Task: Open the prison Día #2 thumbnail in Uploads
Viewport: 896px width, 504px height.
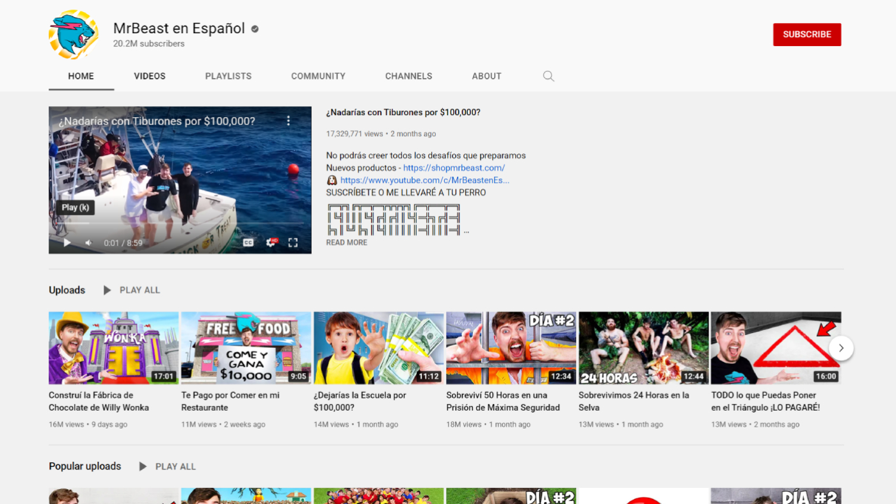Action: pyautogui.click(x=511, y=348)
